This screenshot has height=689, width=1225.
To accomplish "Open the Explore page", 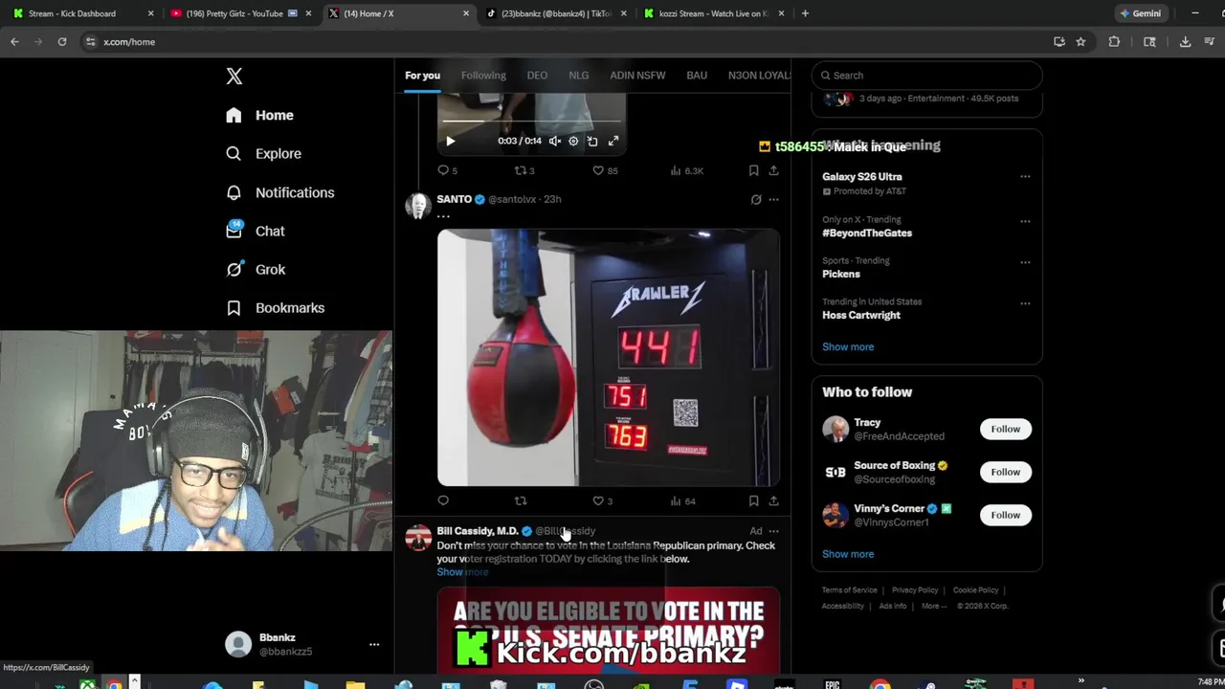I will point(264,153).
